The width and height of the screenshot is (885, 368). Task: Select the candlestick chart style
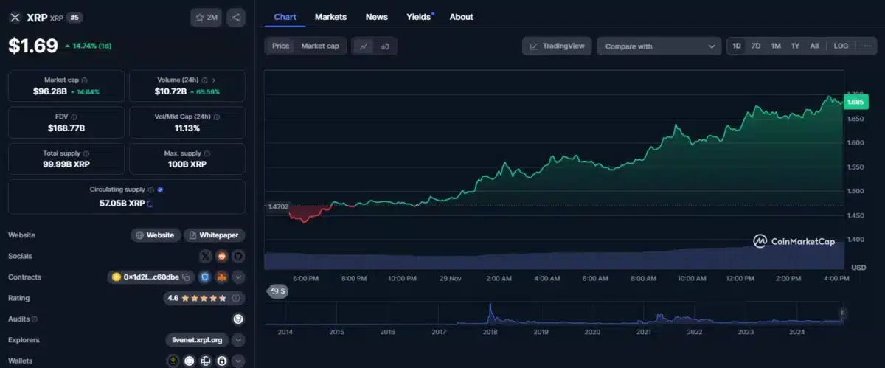[385, 46]
